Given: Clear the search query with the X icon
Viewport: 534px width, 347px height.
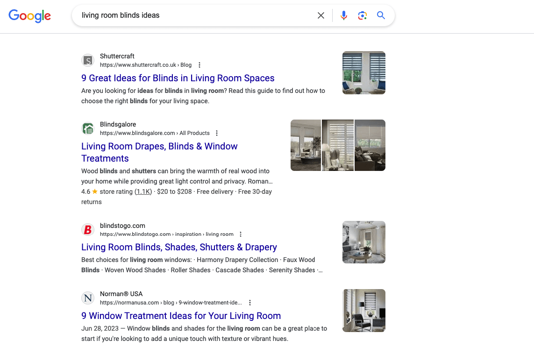Looking at the screenshot, I should click(x=321, y=15).
